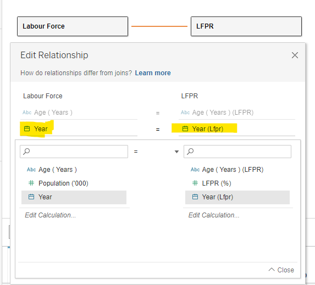This screenshot has width=315, height=285.
Task: Click the equals operator in Age row
Action: pyautogui.click(x=158, y=113)
